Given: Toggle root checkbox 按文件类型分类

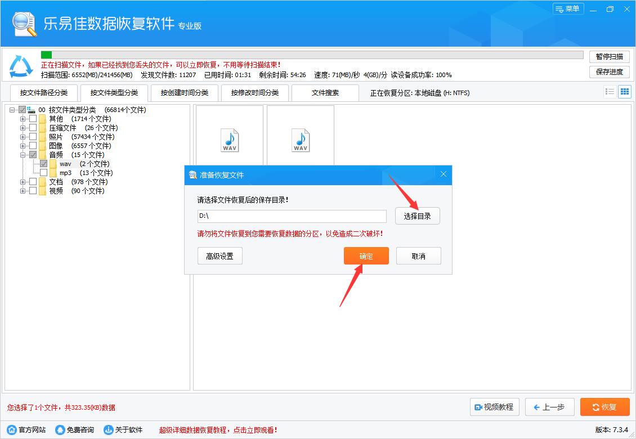Looking at the screenshot, I should pos(23,110).
